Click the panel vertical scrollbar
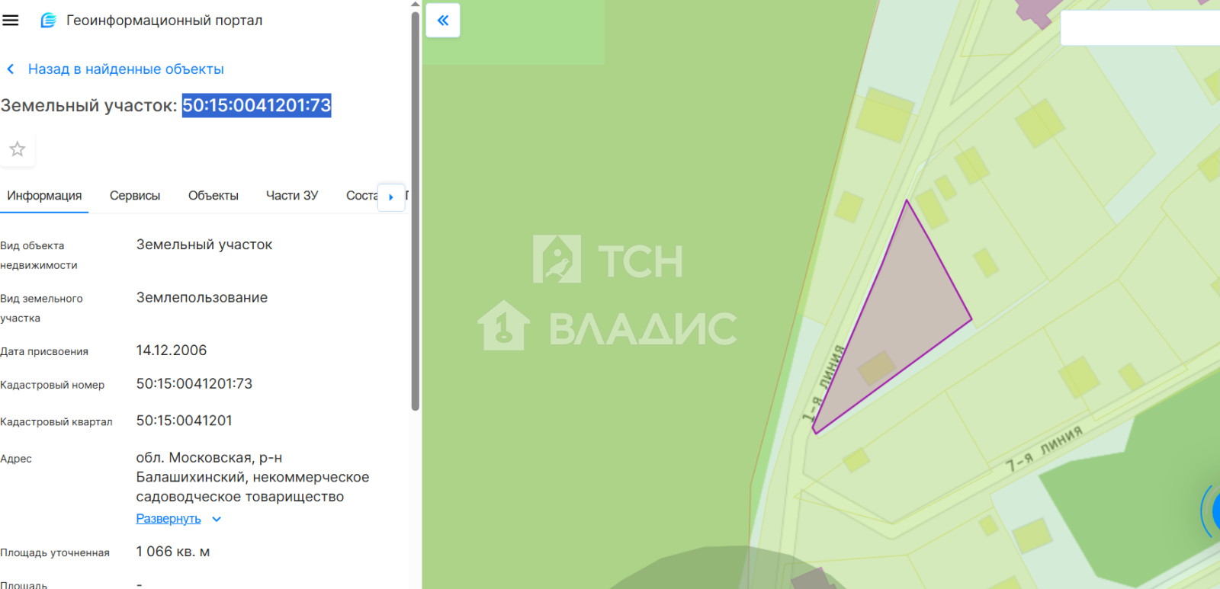Viewport: 1220px width, 589px height. [416, 210]
